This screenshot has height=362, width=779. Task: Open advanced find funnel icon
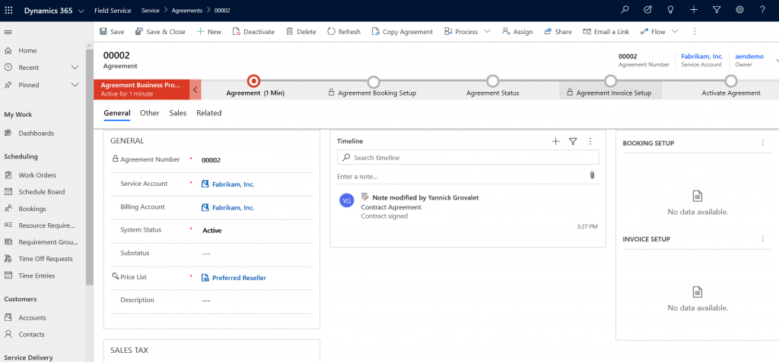(x=717, y=10)
